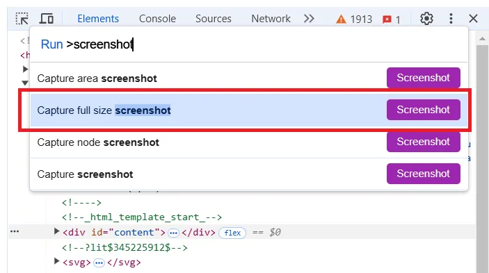Collapse the expanded node arrow near top left
The image size is (489, 273).
(25, 83)
